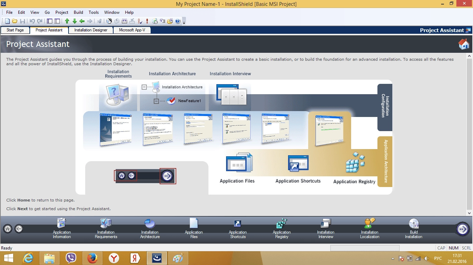Open Installation Architecture step in bottom bar
The width and height of the screenshot is (473, 265).
click(150, 228)
